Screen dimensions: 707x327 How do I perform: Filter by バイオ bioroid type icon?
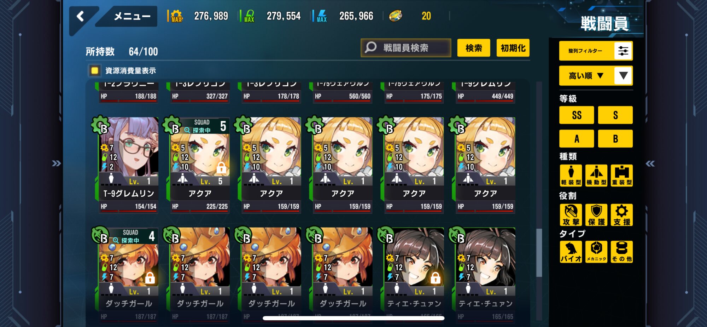point(571,252)
